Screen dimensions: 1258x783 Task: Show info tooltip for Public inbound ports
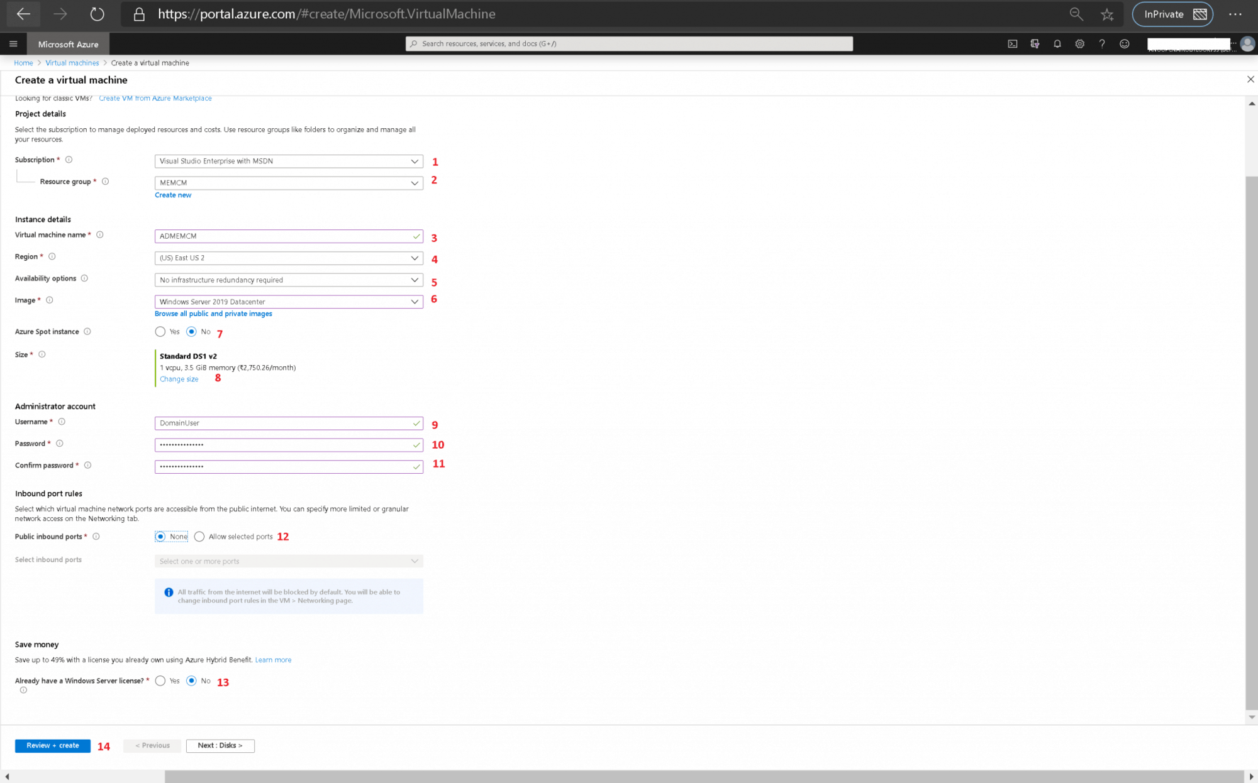[96, 537]
